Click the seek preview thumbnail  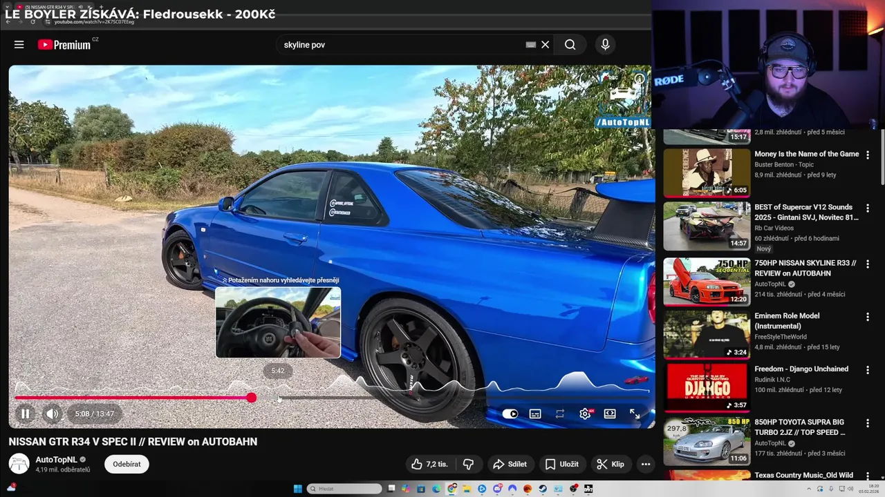278,322
